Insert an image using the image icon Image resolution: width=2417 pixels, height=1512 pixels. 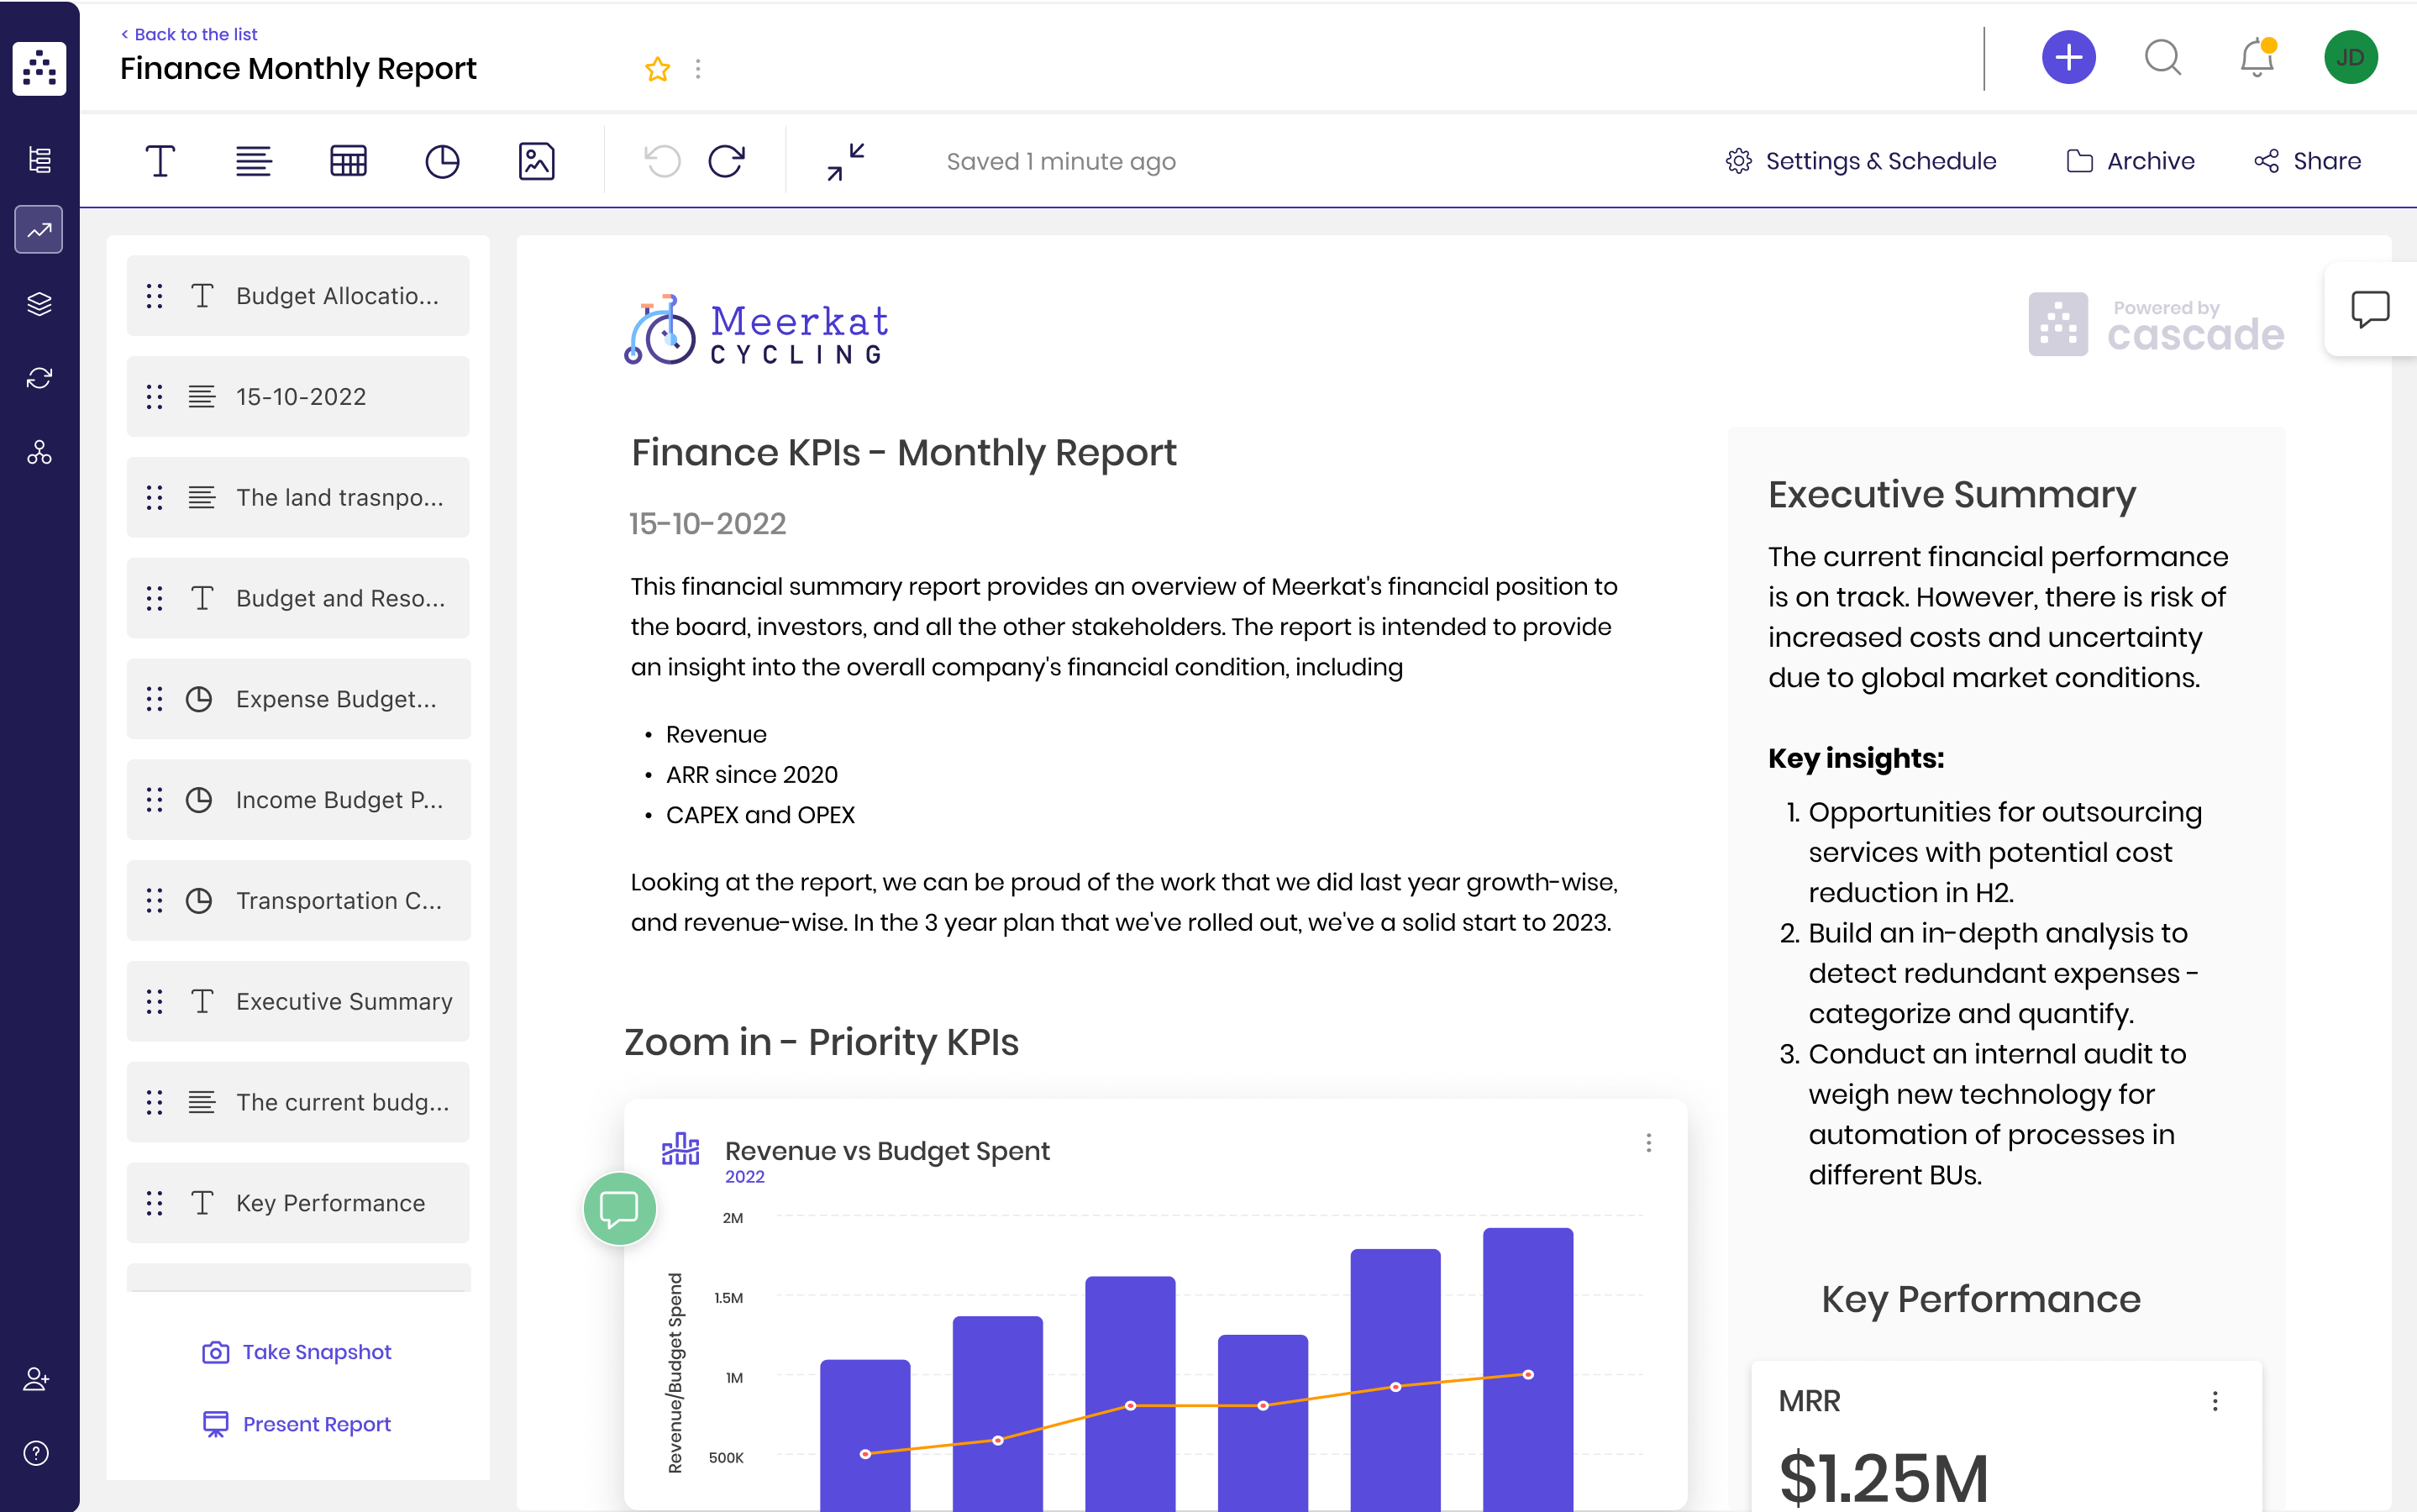pyautogui.click(x=536, y=161)
